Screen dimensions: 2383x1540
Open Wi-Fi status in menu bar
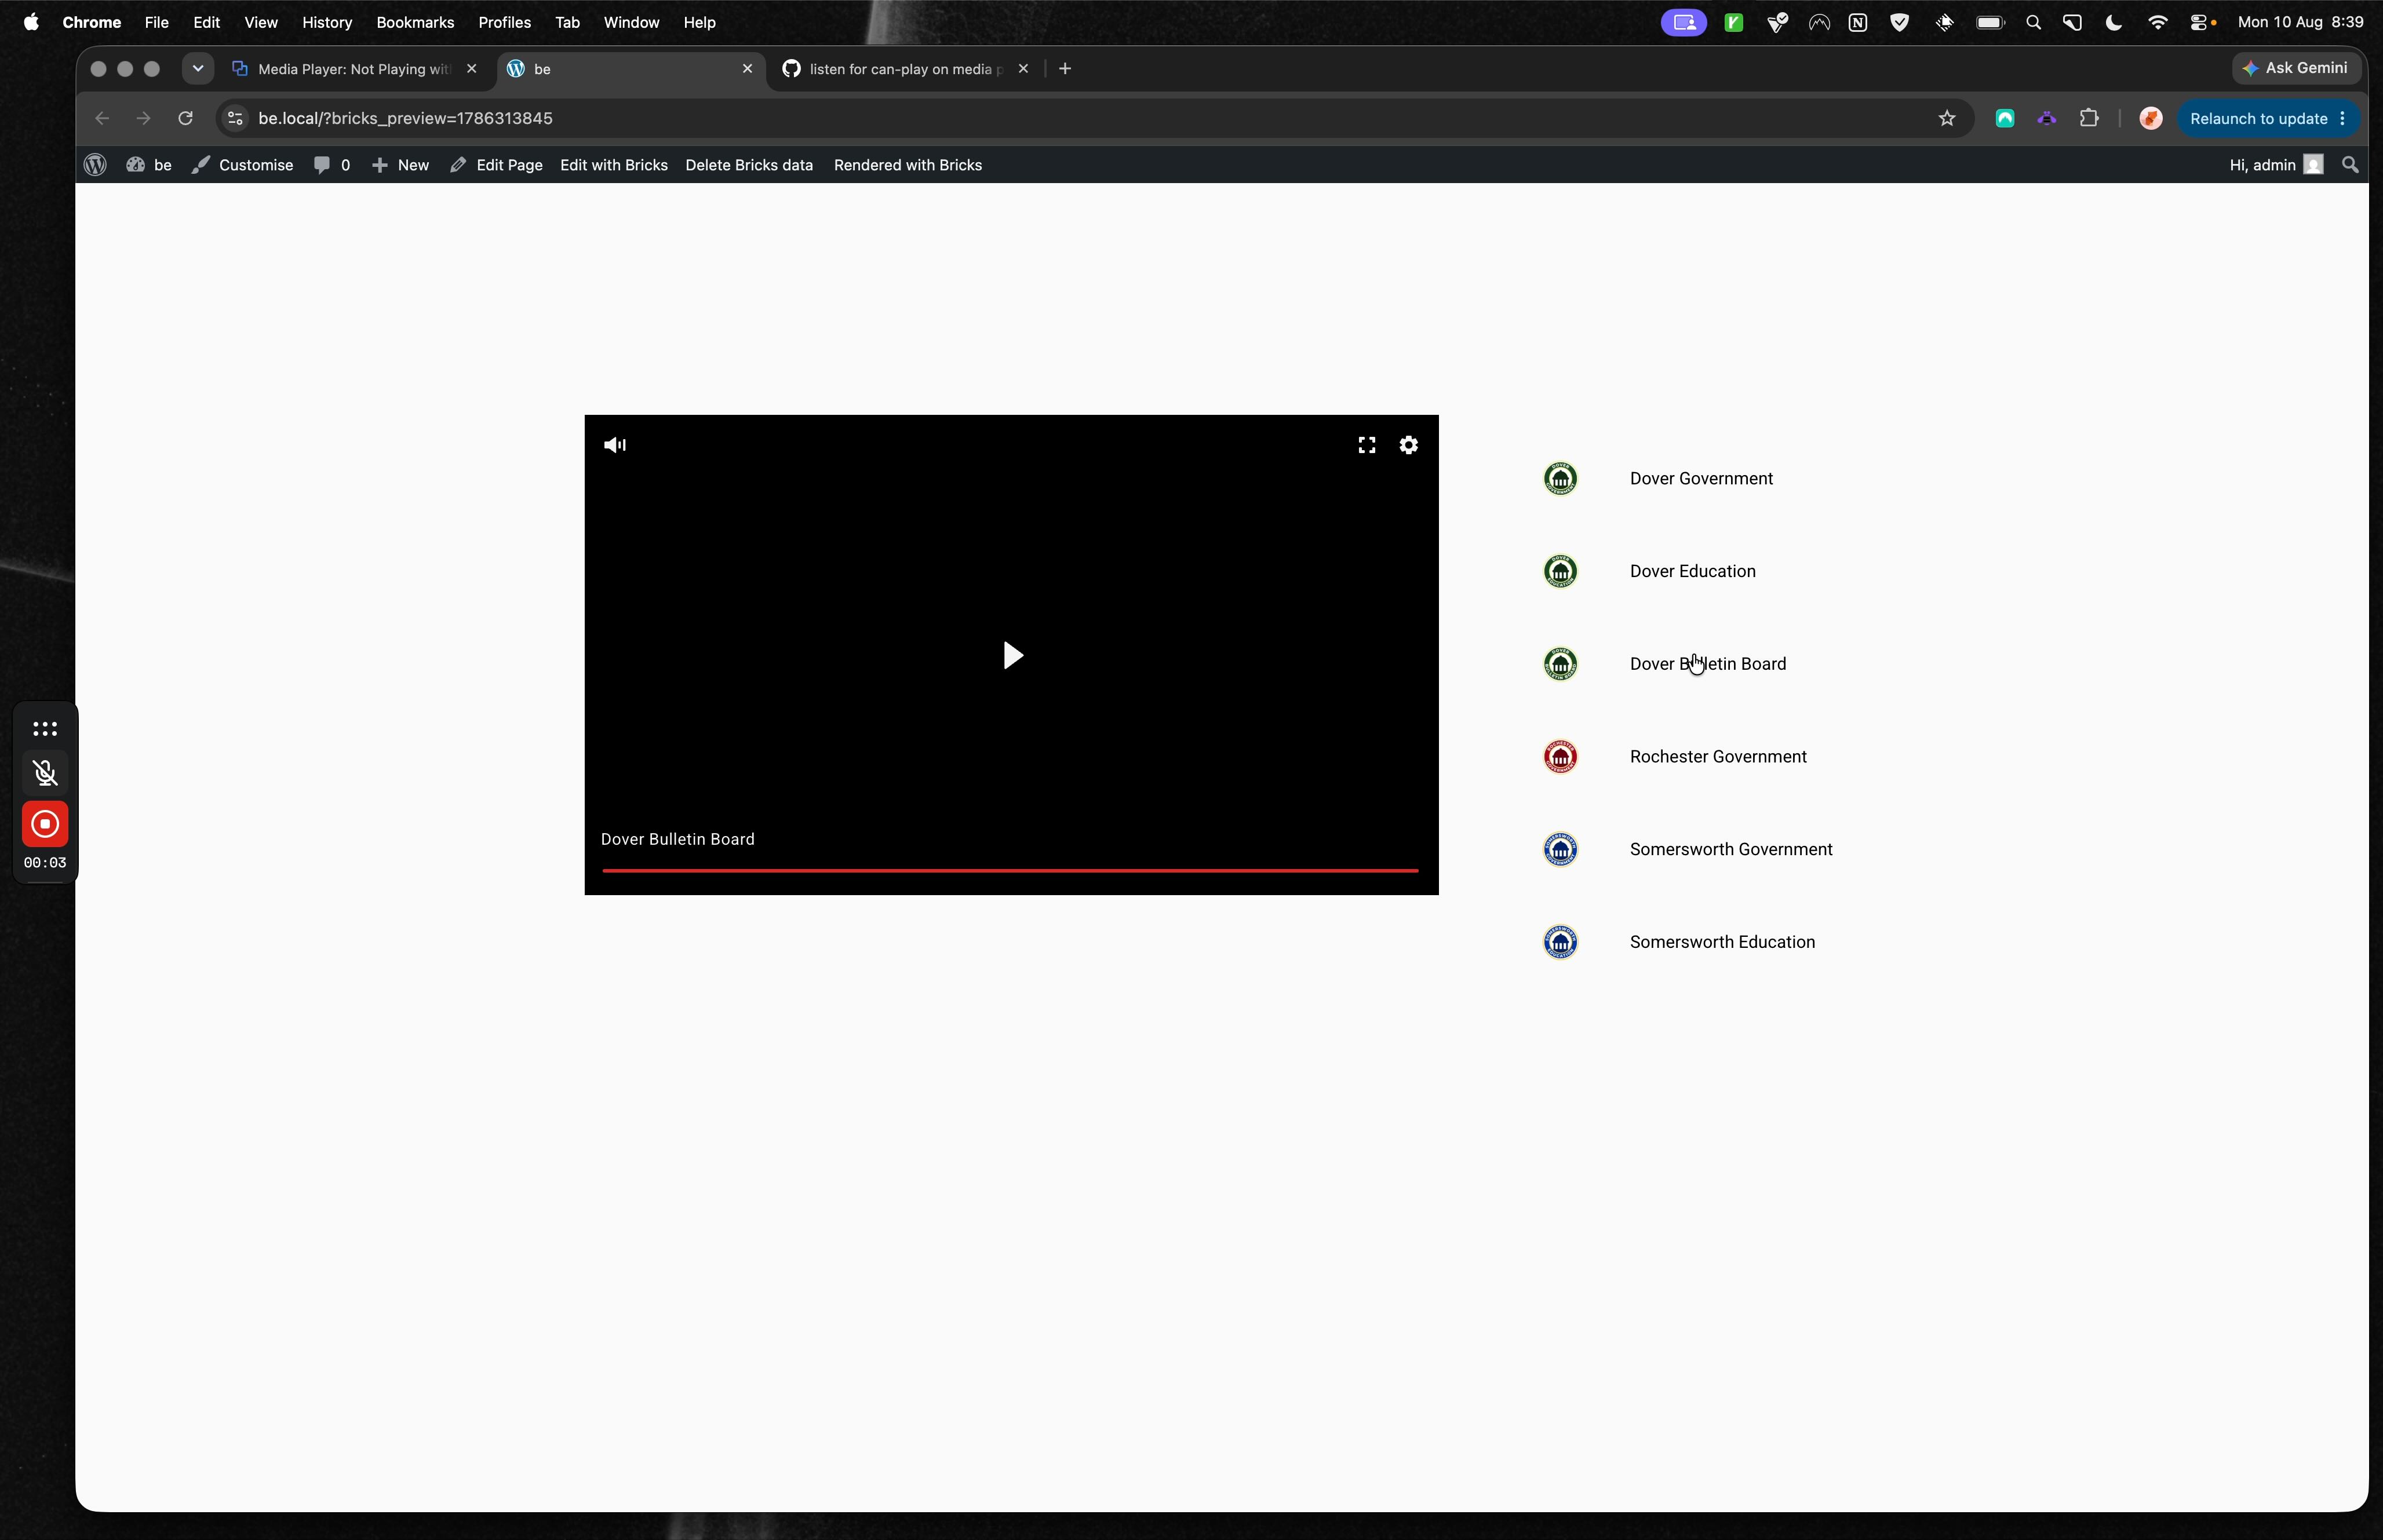click(2158, 22)
